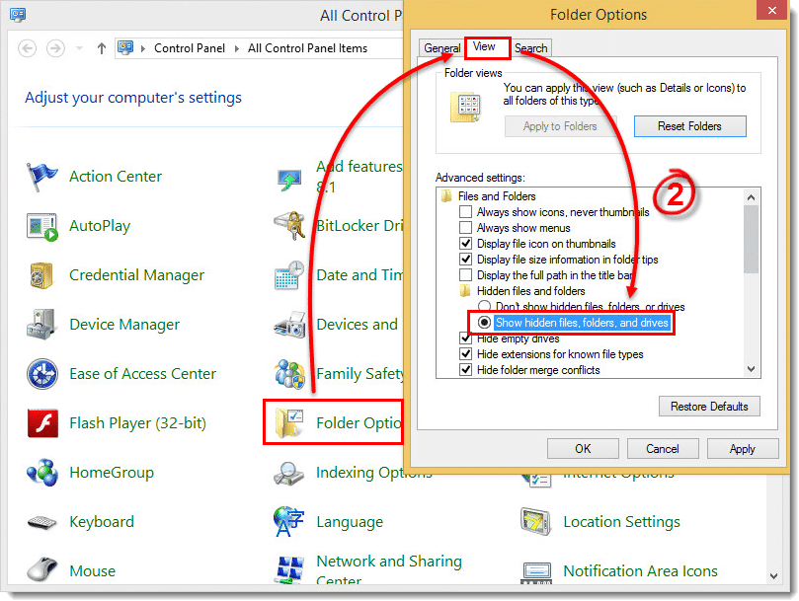Image resolution: width=799 pixels, height=601 pixels.
Task: Open the Mouse icon
Action: 41,569
